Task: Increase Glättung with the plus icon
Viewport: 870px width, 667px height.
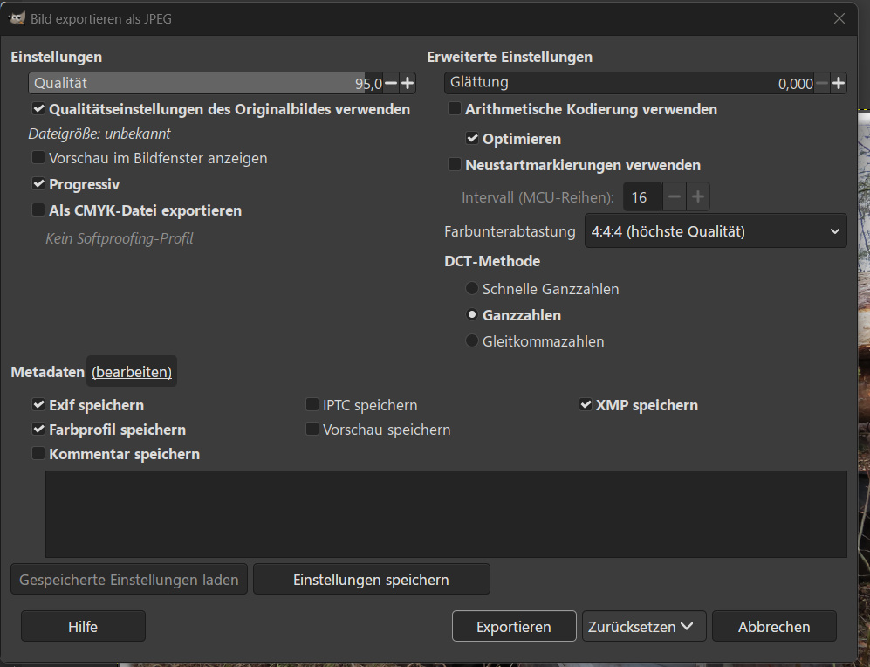Action: pos(839,84)
